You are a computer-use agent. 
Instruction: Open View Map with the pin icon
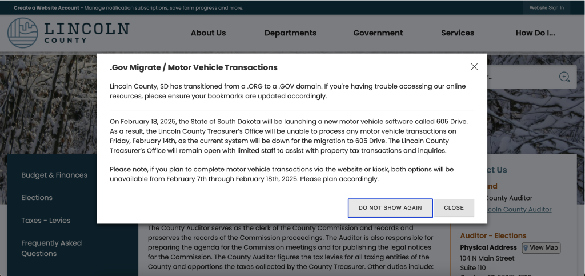click(x=540, y=247)
